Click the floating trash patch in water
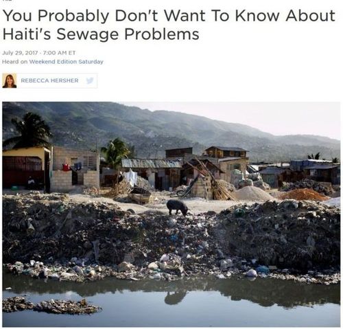Image resolution: width=343 pixels, height=329 pixels. tap(51, 306)
